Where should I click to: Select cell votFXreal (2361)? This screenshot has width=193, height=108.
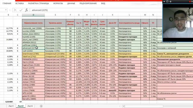coord(33,45)
